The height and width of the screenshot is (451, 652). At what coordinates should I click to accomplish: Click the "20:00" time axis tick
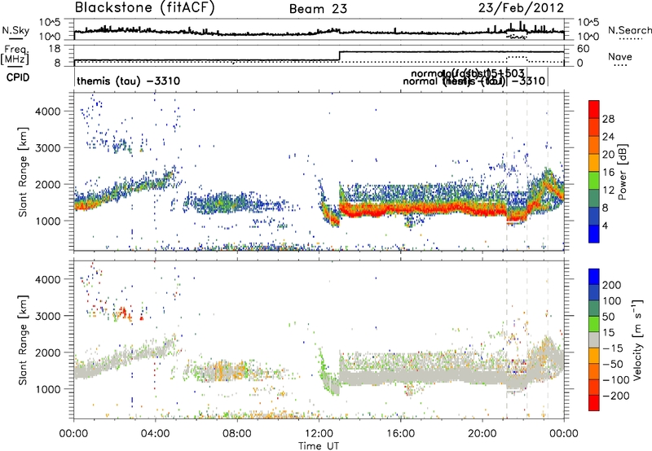pyautogui.click(x=482, y=434)
